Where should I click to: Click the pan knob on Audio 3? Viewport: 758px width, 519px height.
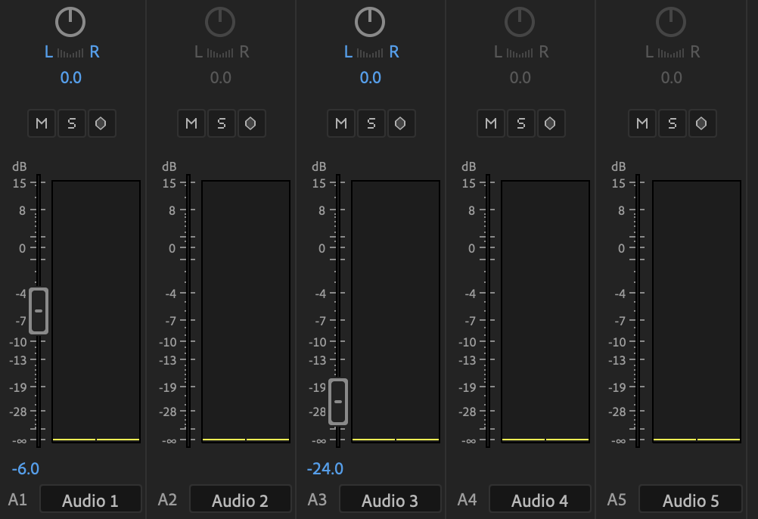tap(369, 21)
